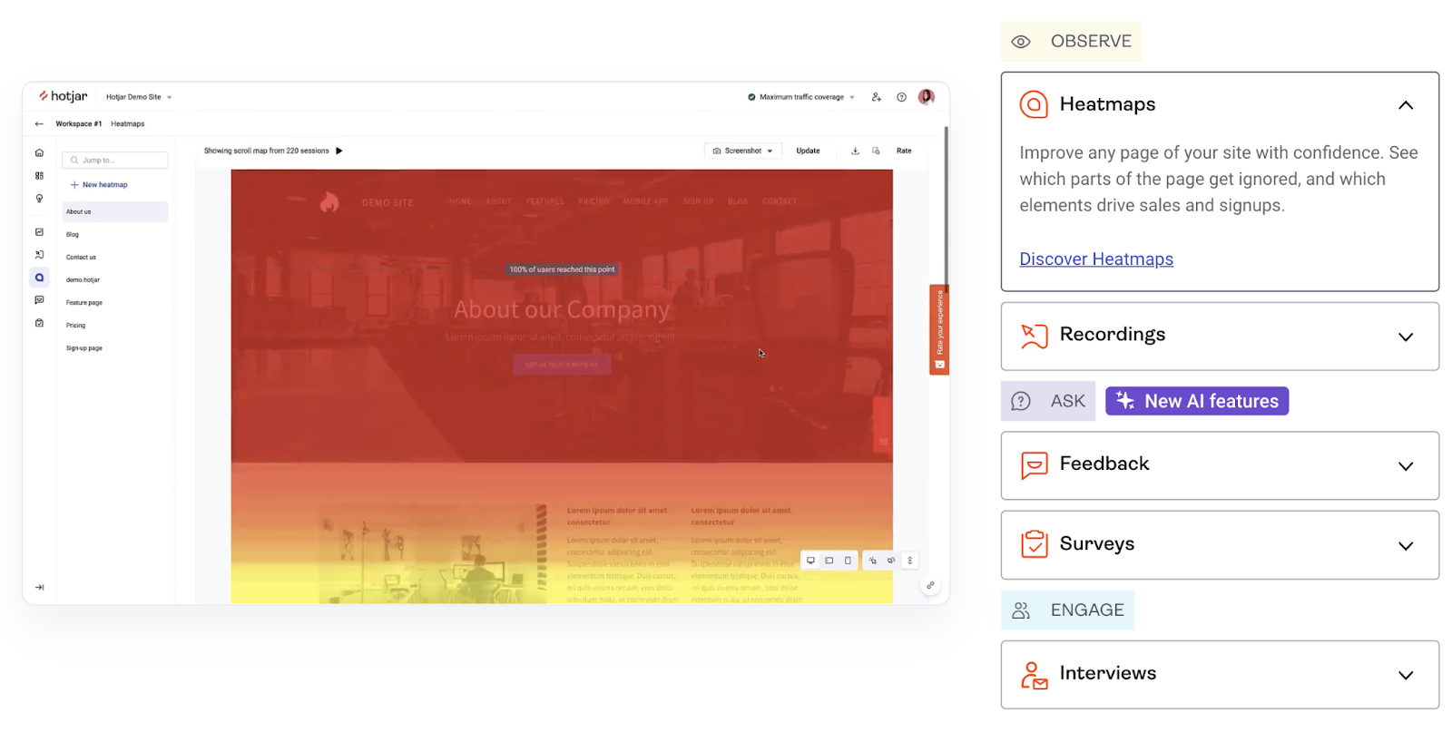Click the New heatmap button

[100, 185]
